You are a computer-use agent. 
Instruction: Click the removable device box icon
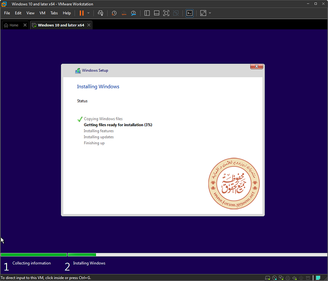[x=308, y=278]
